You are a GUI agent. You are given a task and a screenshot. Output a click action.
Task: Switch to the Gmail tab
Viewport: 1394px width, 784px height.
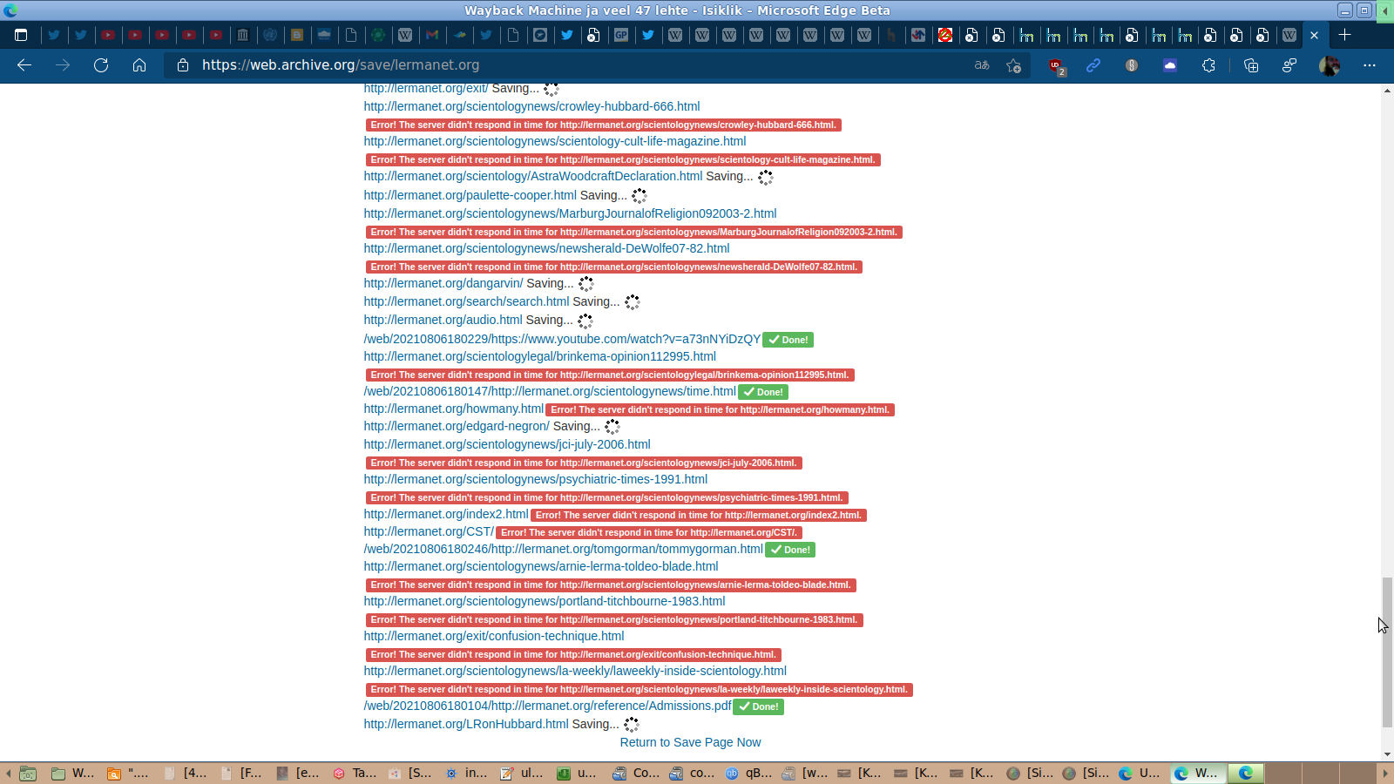(x=432, y=36)
